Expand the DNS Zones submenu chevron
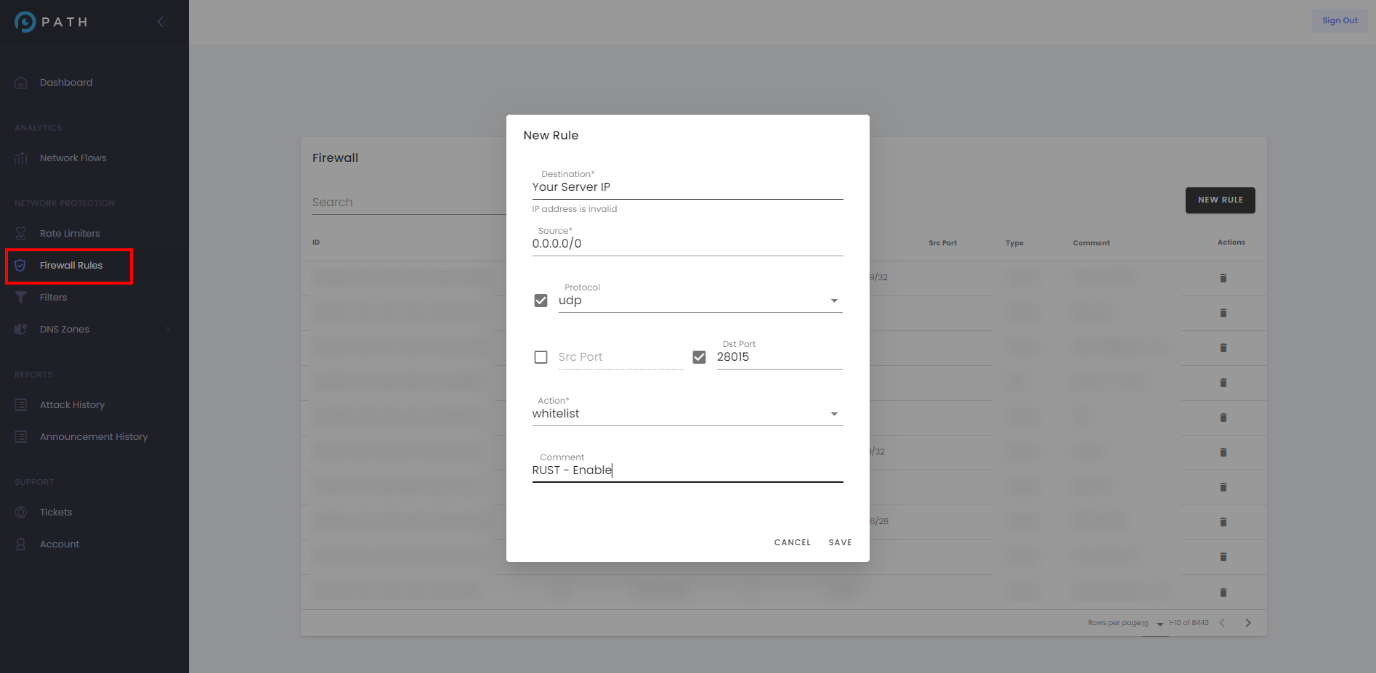The width and height of the screenshot is (1376, 673). 168,330
